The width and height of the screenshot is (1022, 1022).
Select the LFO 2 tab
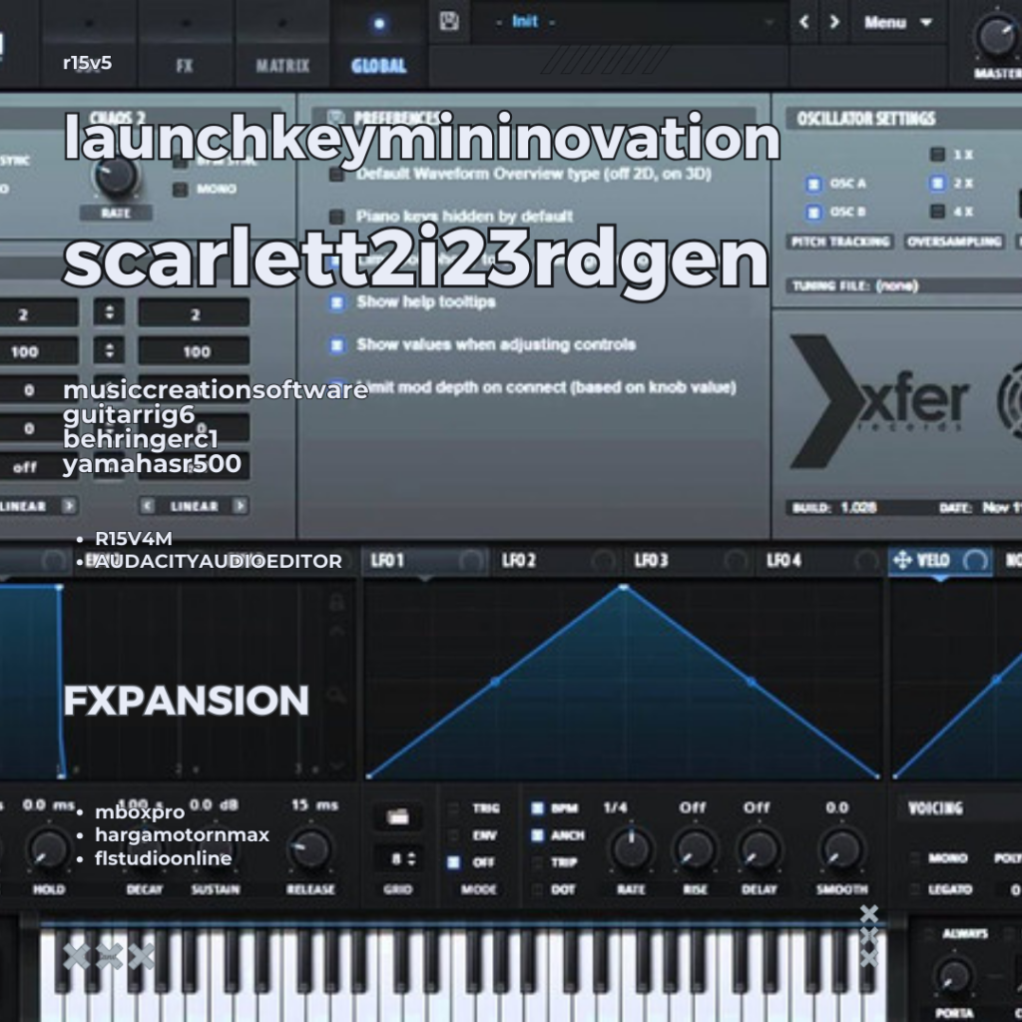(555, 561)
